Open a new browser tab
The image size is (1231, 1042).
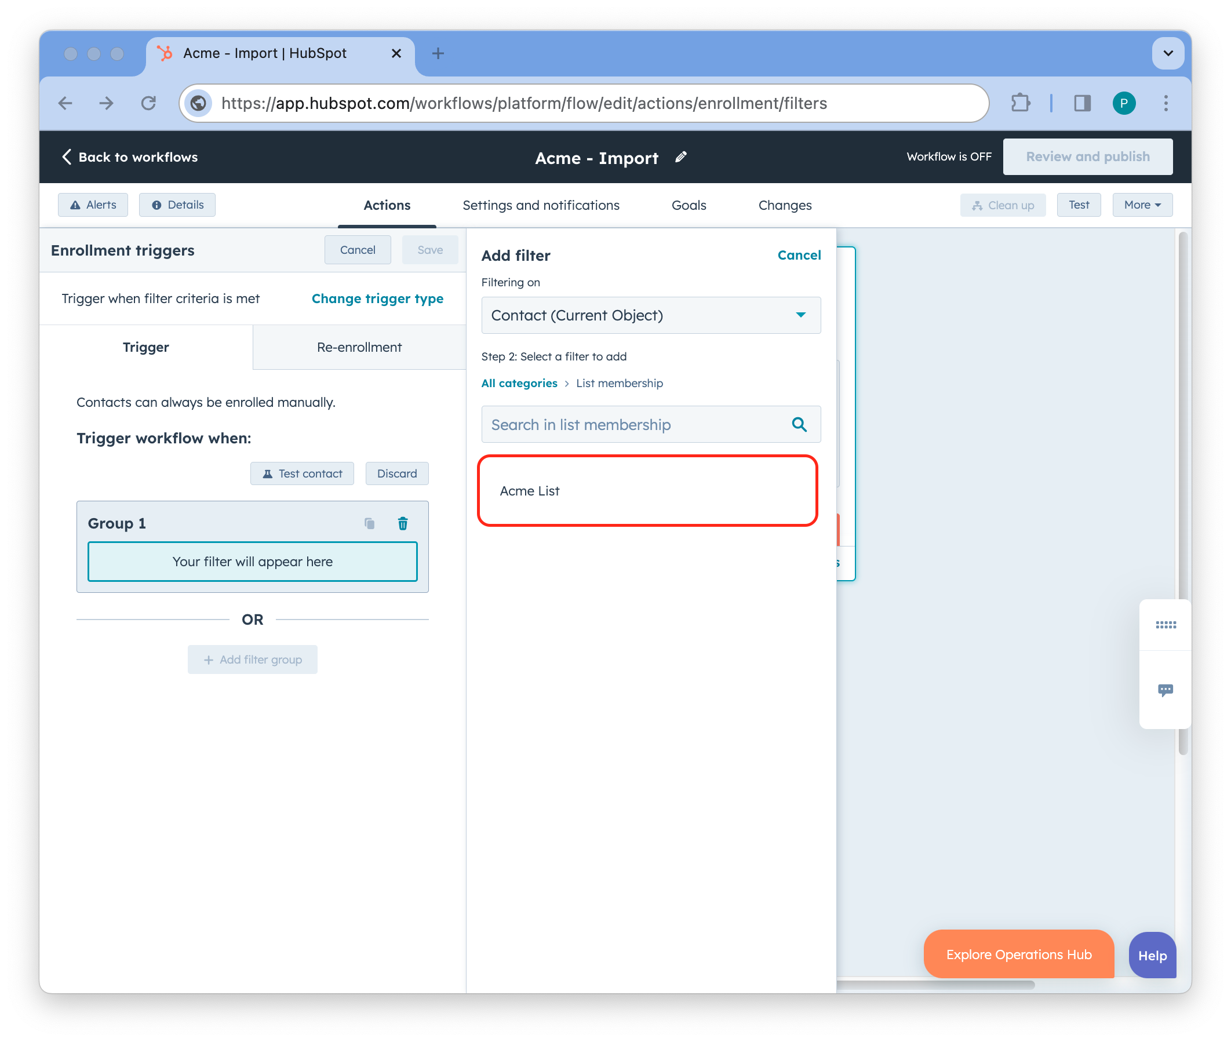(x=438, y=53)
